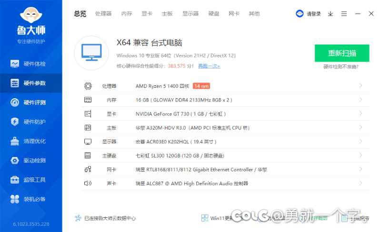Click the 硬件评测 gauge icon

click(15, 102)
